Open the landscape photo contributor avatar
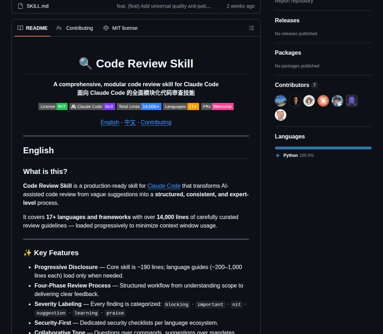 (x=281, y=101)
